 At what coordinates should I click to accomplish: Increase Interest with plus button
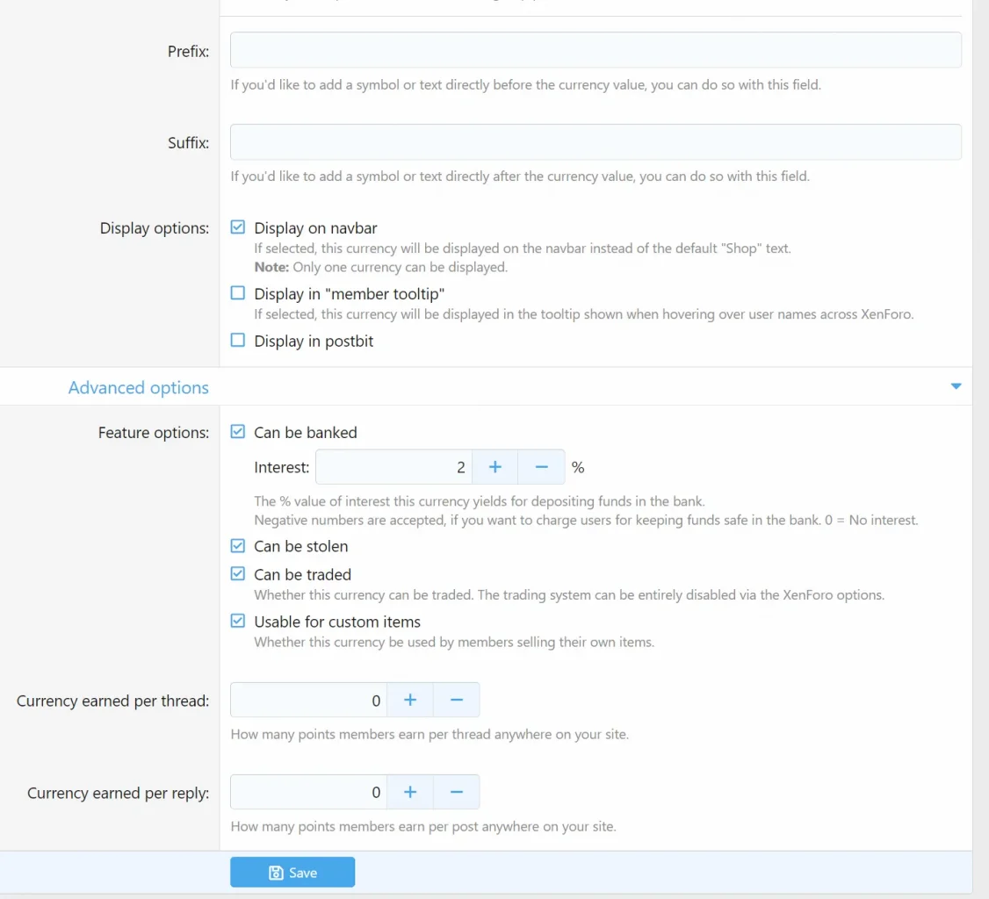pos(495,467)
